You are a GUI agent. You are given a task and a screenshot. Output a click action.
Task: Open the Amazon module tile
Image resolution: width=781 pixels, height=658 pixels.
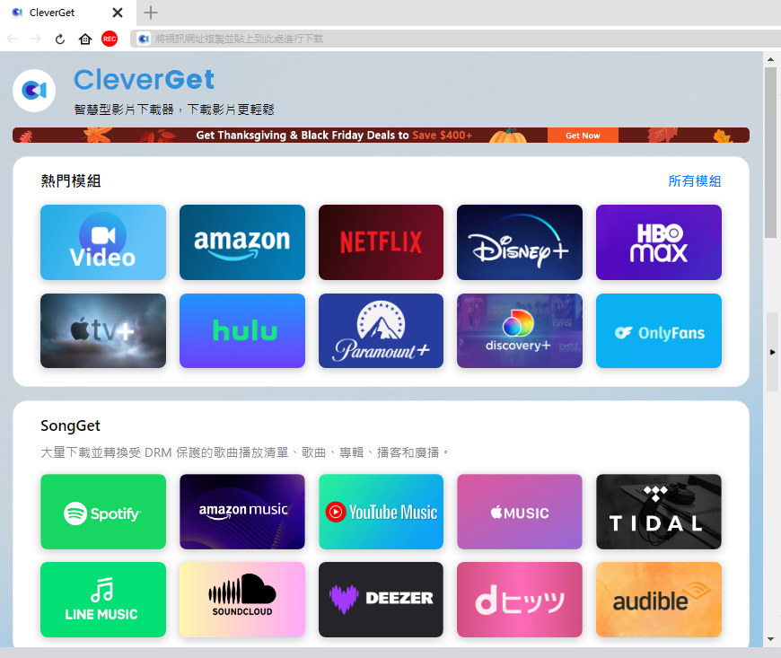[x=242, y=242]
